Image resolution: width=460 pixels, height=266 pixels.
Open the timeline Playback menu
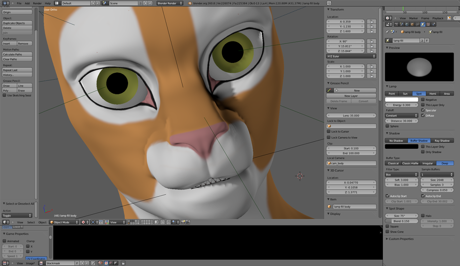click(437, 18)
